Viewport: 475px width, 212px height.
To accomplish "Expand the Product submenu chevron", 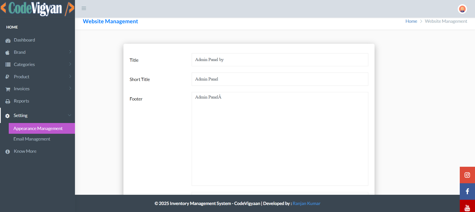I will (70, 76).
